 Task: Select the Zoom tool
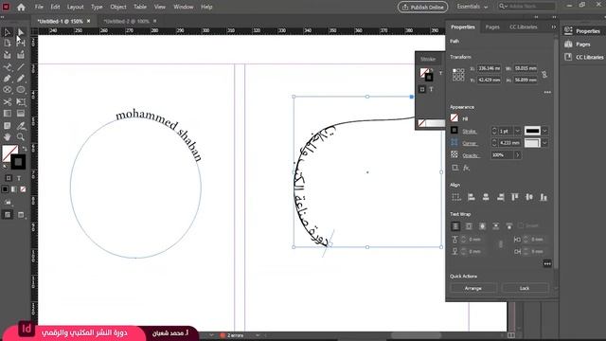pos(21,136)
